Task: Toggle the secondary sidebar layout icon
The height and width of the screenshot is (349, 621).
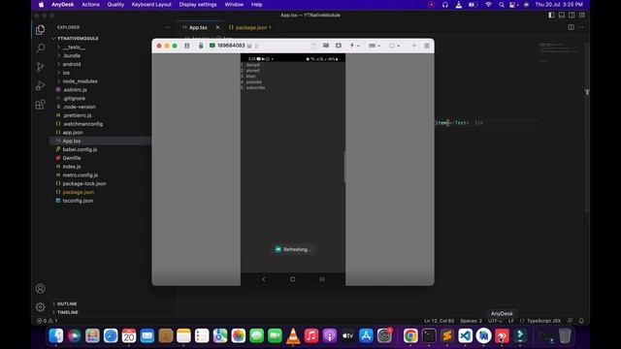Action: point(572,16)
